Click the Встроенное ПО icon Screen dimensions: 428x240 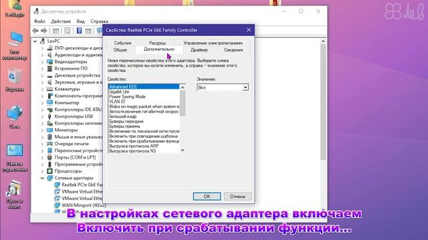(49, 69)
